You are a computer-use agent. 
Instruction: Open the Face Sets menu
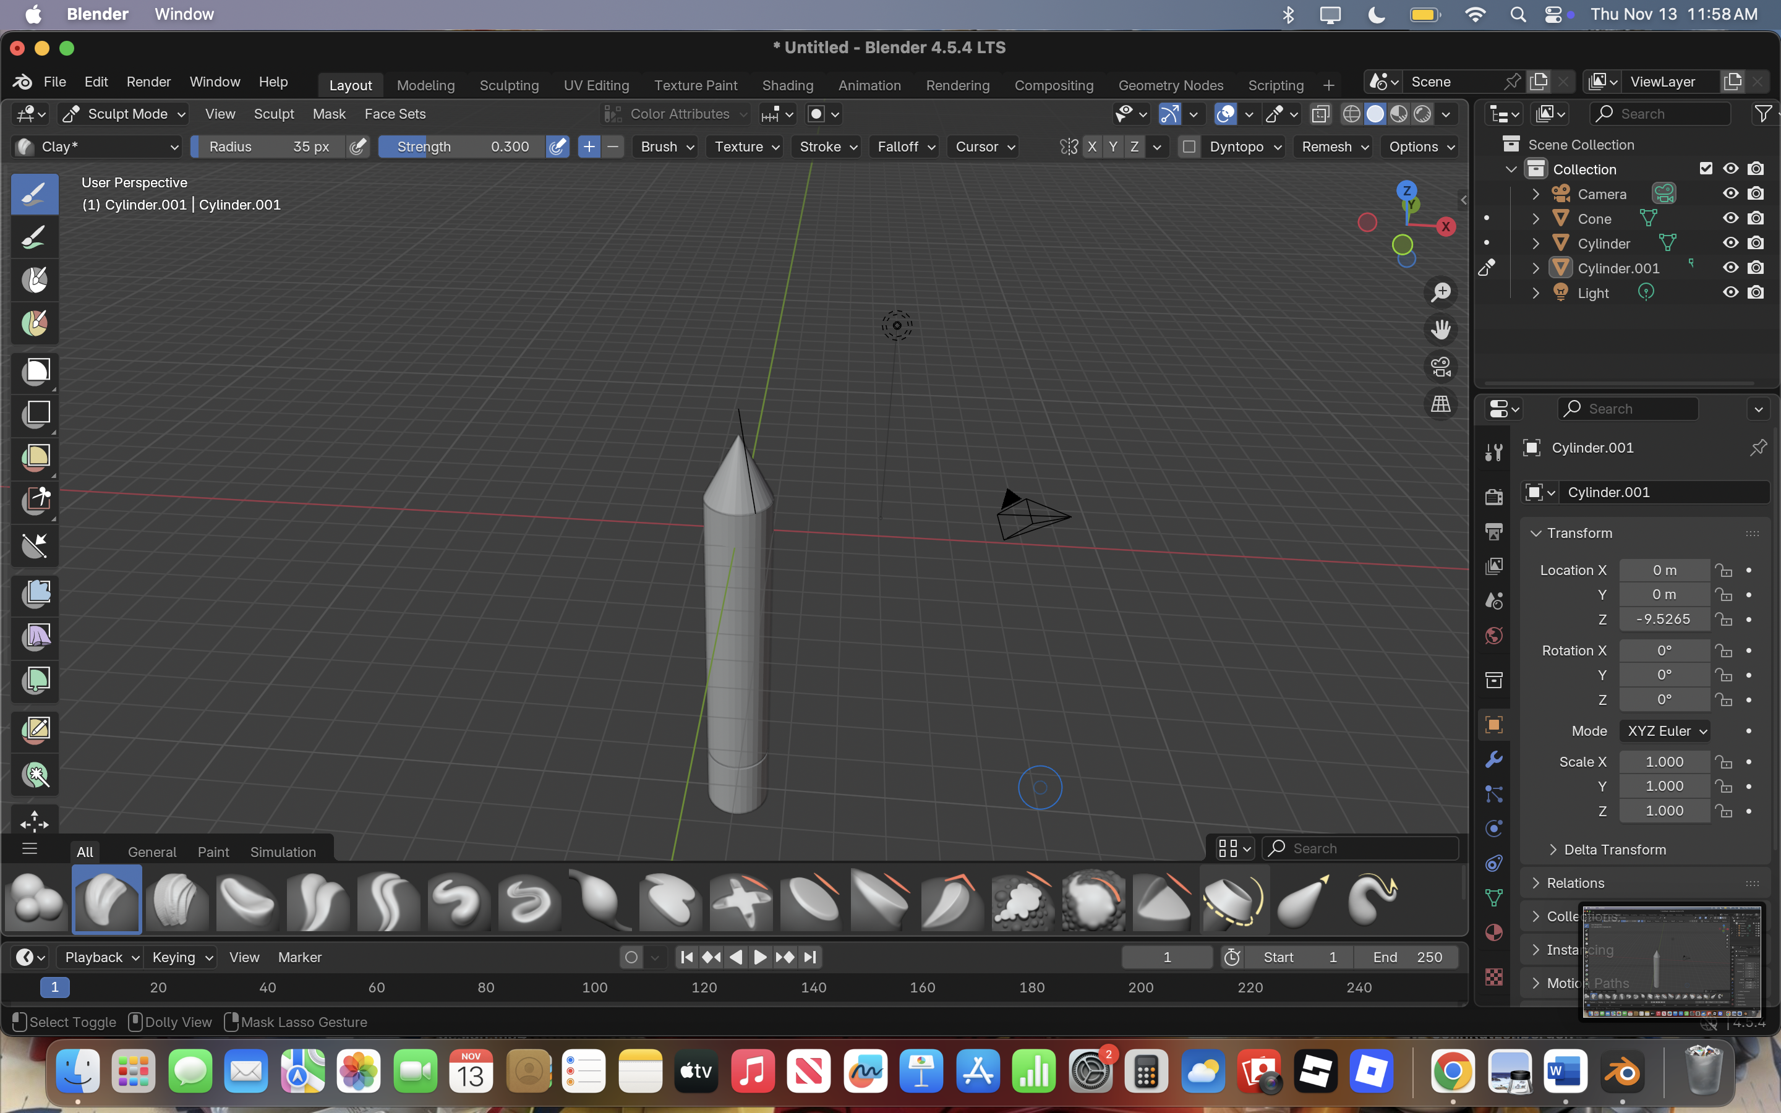[x=395, y=114]
